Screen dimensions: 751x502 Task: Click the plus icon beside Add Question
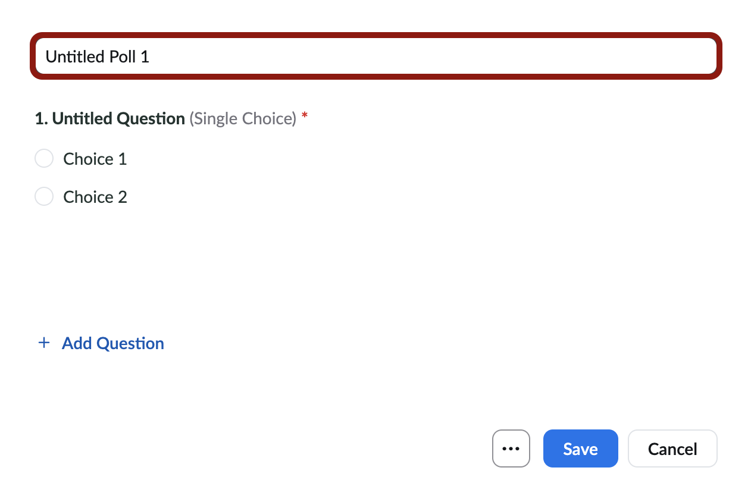pyautogui.click(x=43, y=343)
